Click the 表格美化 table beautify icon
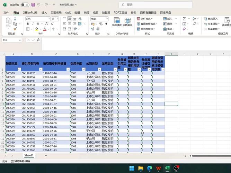Viewport: 231px width, 173px height. click(127, 22)
